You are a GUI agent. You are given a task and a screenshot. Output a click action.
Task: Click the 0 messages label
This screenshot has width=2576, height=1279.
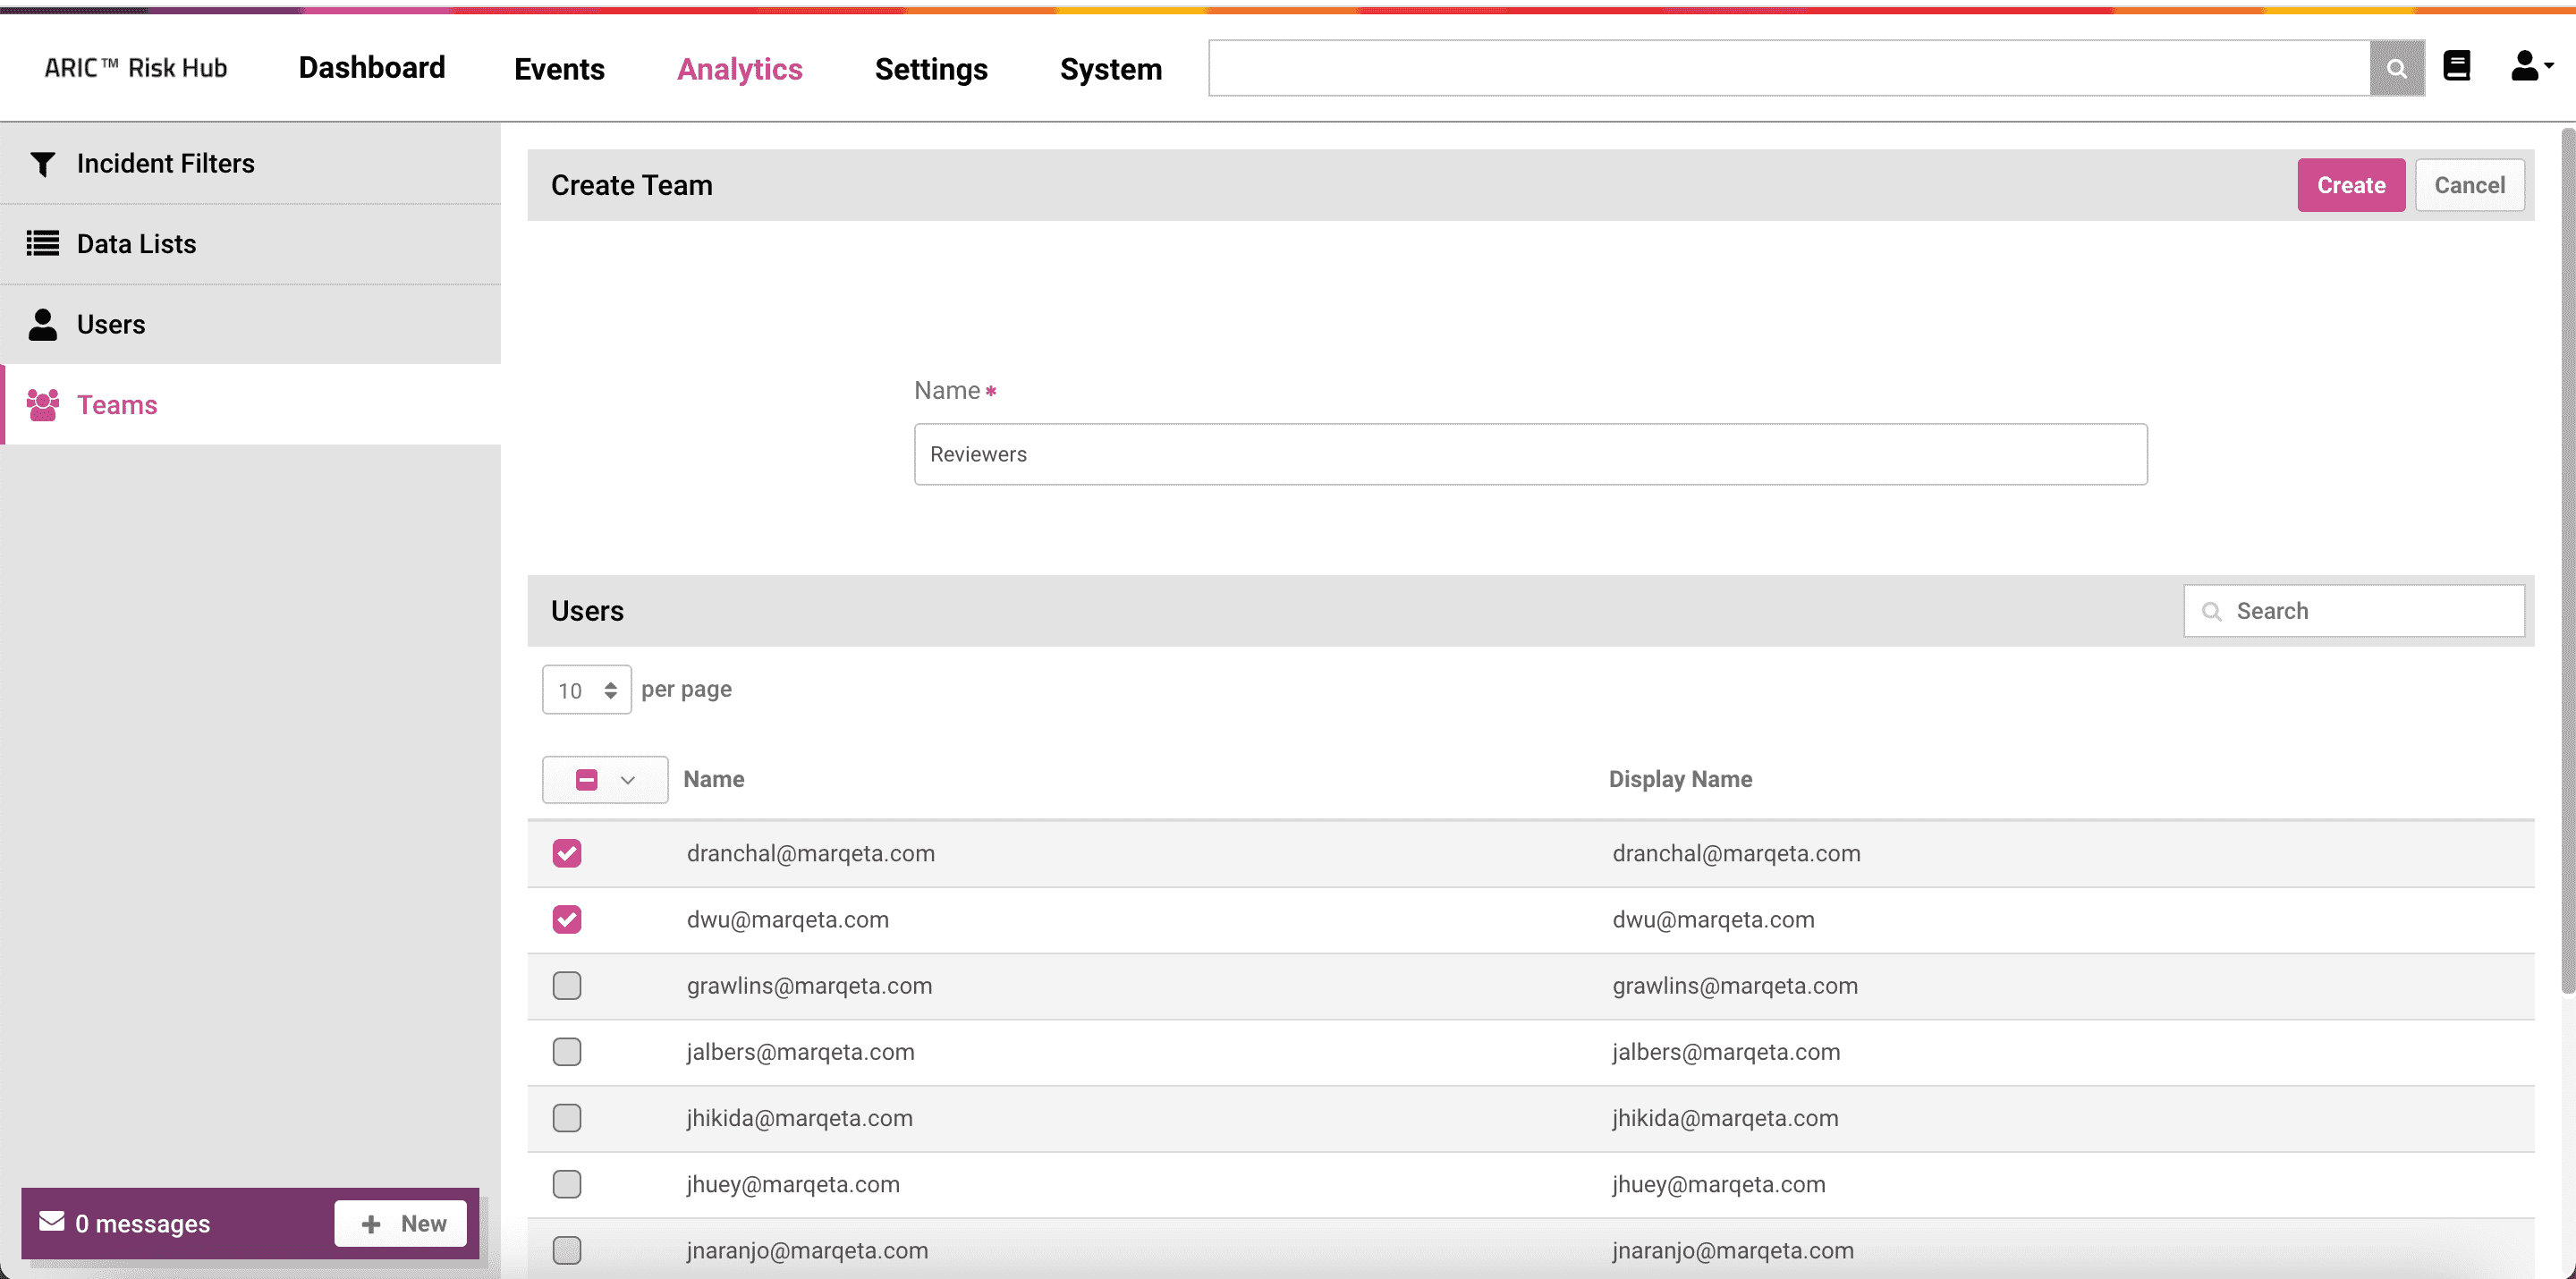[x=143, y=1223]
